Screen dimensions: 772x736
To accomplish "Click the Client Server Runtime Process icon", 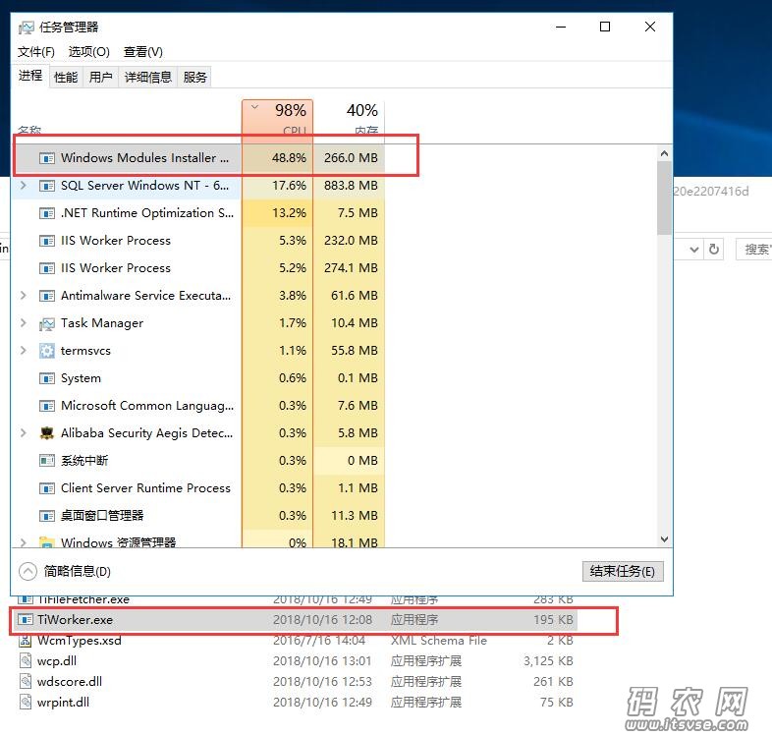I will click(47, 488).
